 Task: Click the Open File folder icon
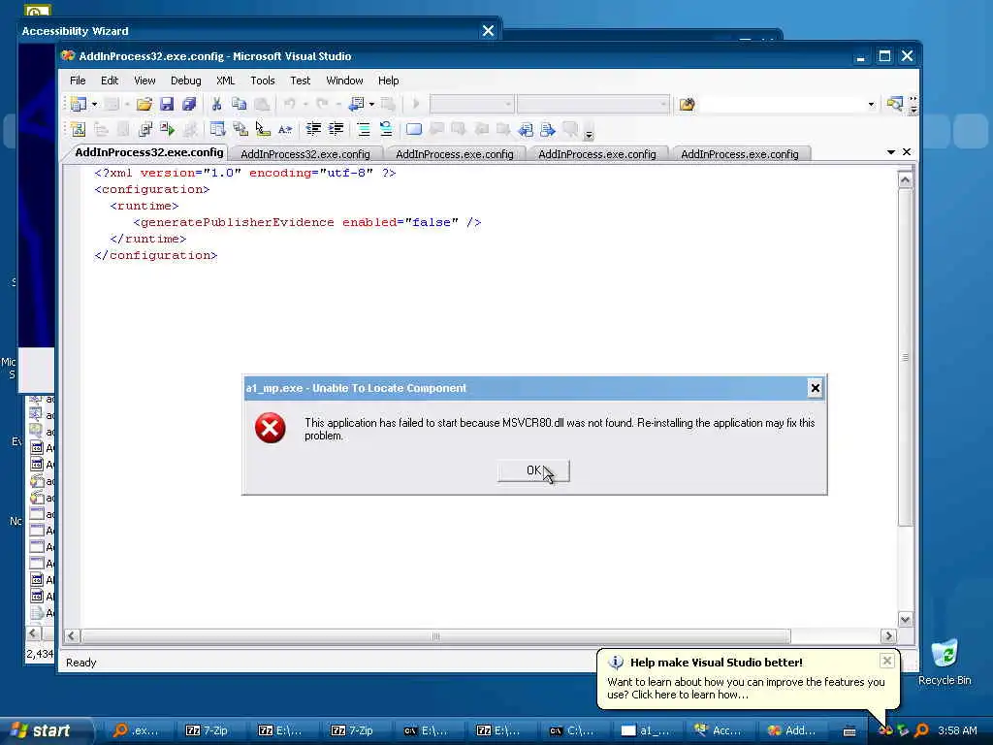coord(144,104)
